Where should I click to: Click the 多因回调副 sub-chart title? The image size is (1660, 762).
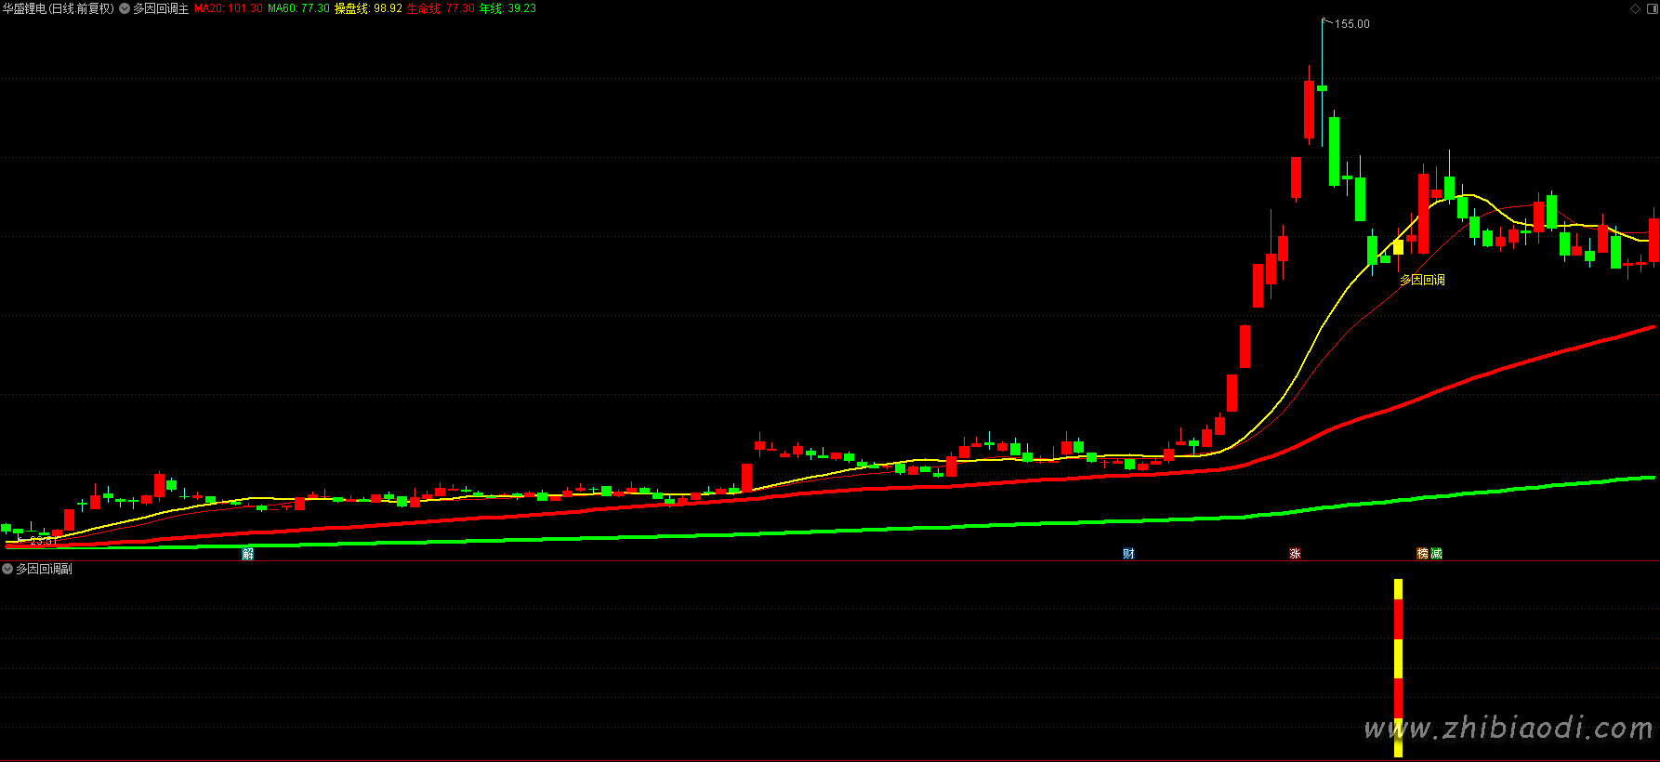click(x=44, y=569)
